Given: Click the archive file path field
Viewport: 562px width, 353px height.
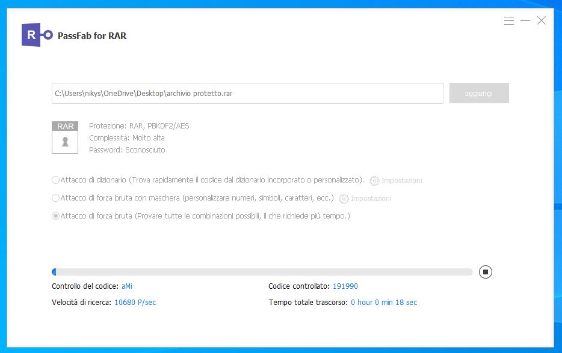Looking at the screenshot, I should [247, 93].
